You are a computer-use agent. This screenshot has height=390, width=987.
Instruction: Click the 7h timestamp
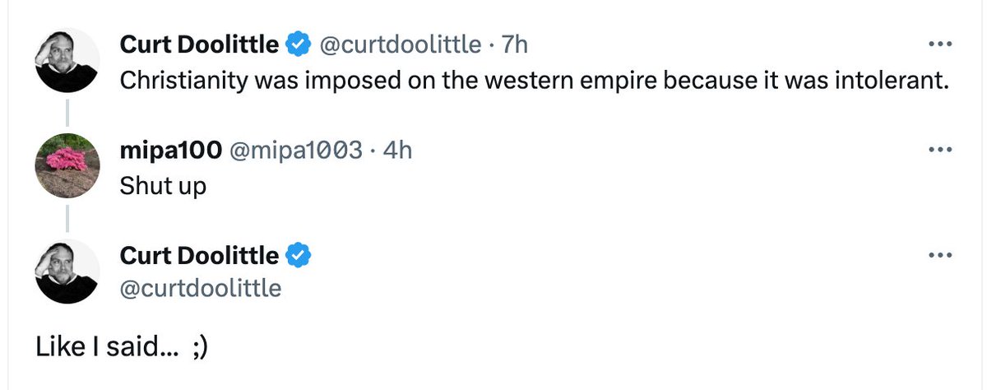click(x=514, y=45)
